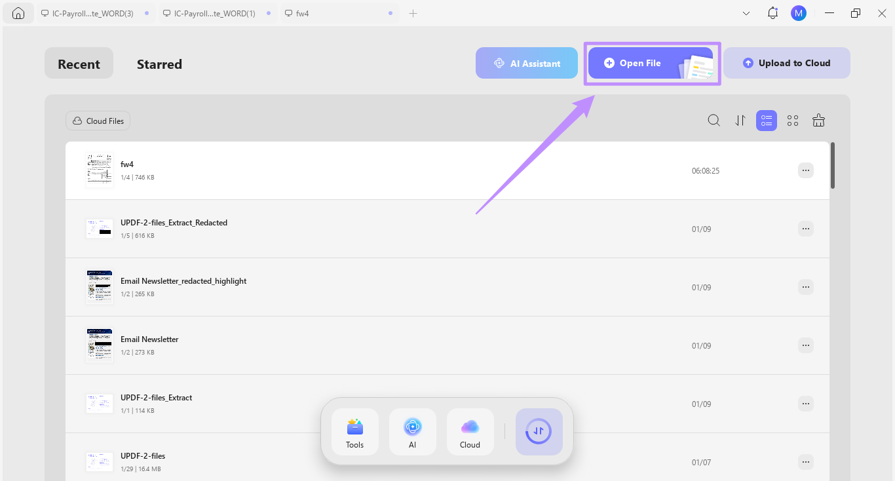Viewport: 895px width, 481px height.
Task: Select the UPDF-2-files file name
Action: click(143, 456)
